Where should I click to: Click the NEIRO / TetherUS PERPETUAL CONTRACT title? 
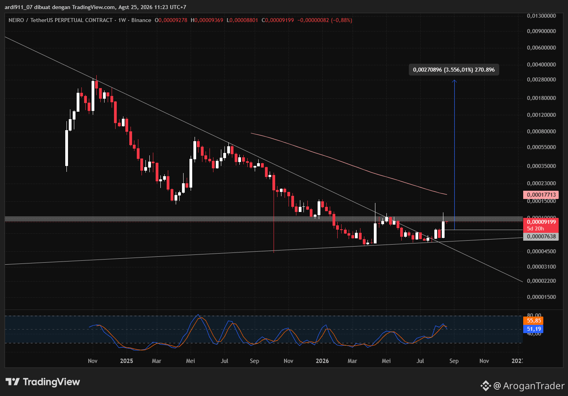point(61,20)
